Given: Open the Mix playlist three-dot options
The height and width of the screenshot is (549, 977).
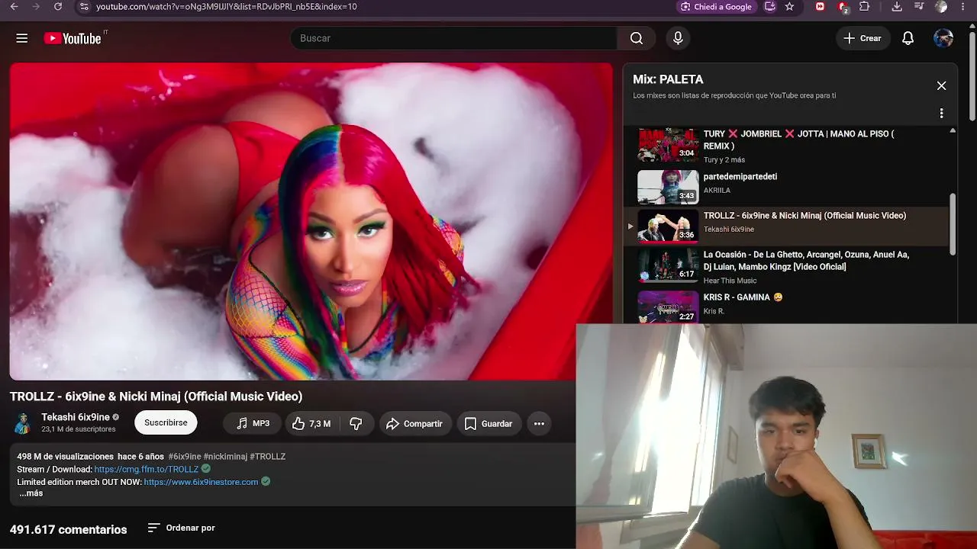Looking at the screenshot, I should tap(941, 114).
